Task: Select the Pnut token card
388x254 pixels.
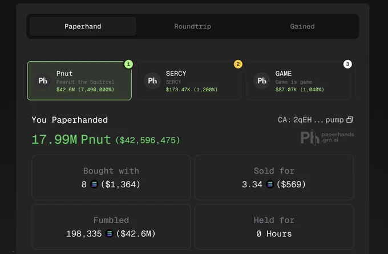Action: (x=79, y=80)
